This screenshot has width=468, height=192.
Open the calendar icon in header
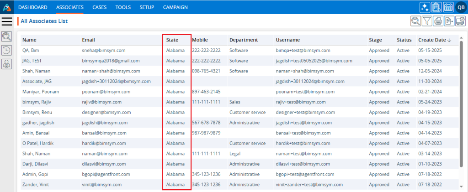(x=448, y=7)
